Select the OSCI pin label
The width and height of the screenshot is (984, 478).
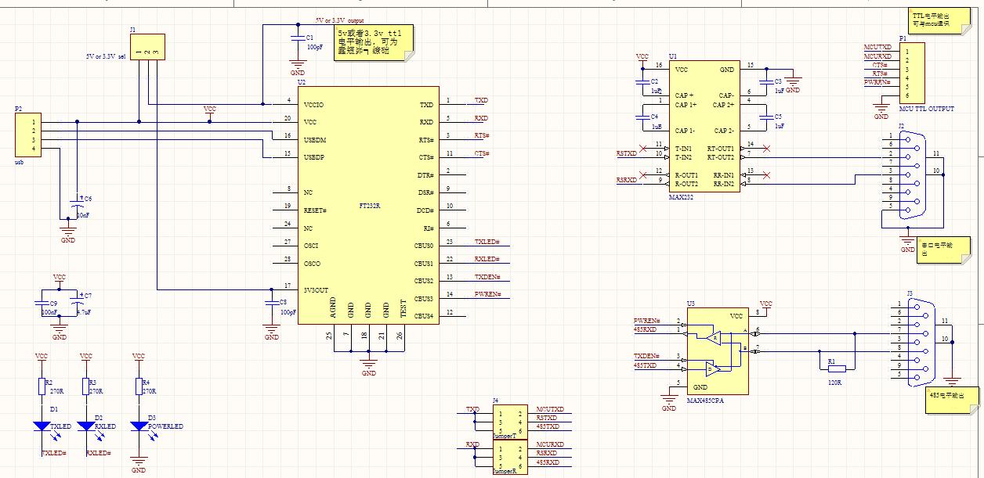311,246
